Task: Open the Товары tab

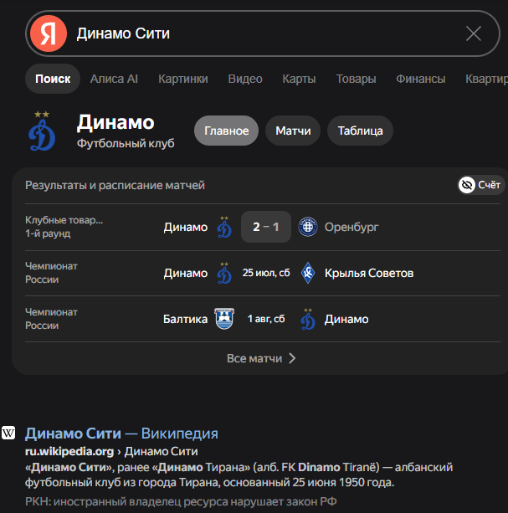Action: pos(356,79)
